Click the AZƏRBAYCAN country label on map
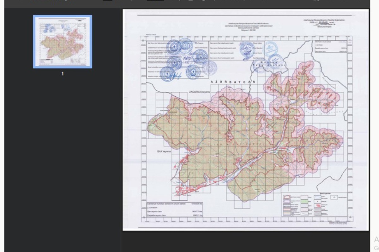This screenshot has height=252, width=379. 233,82
